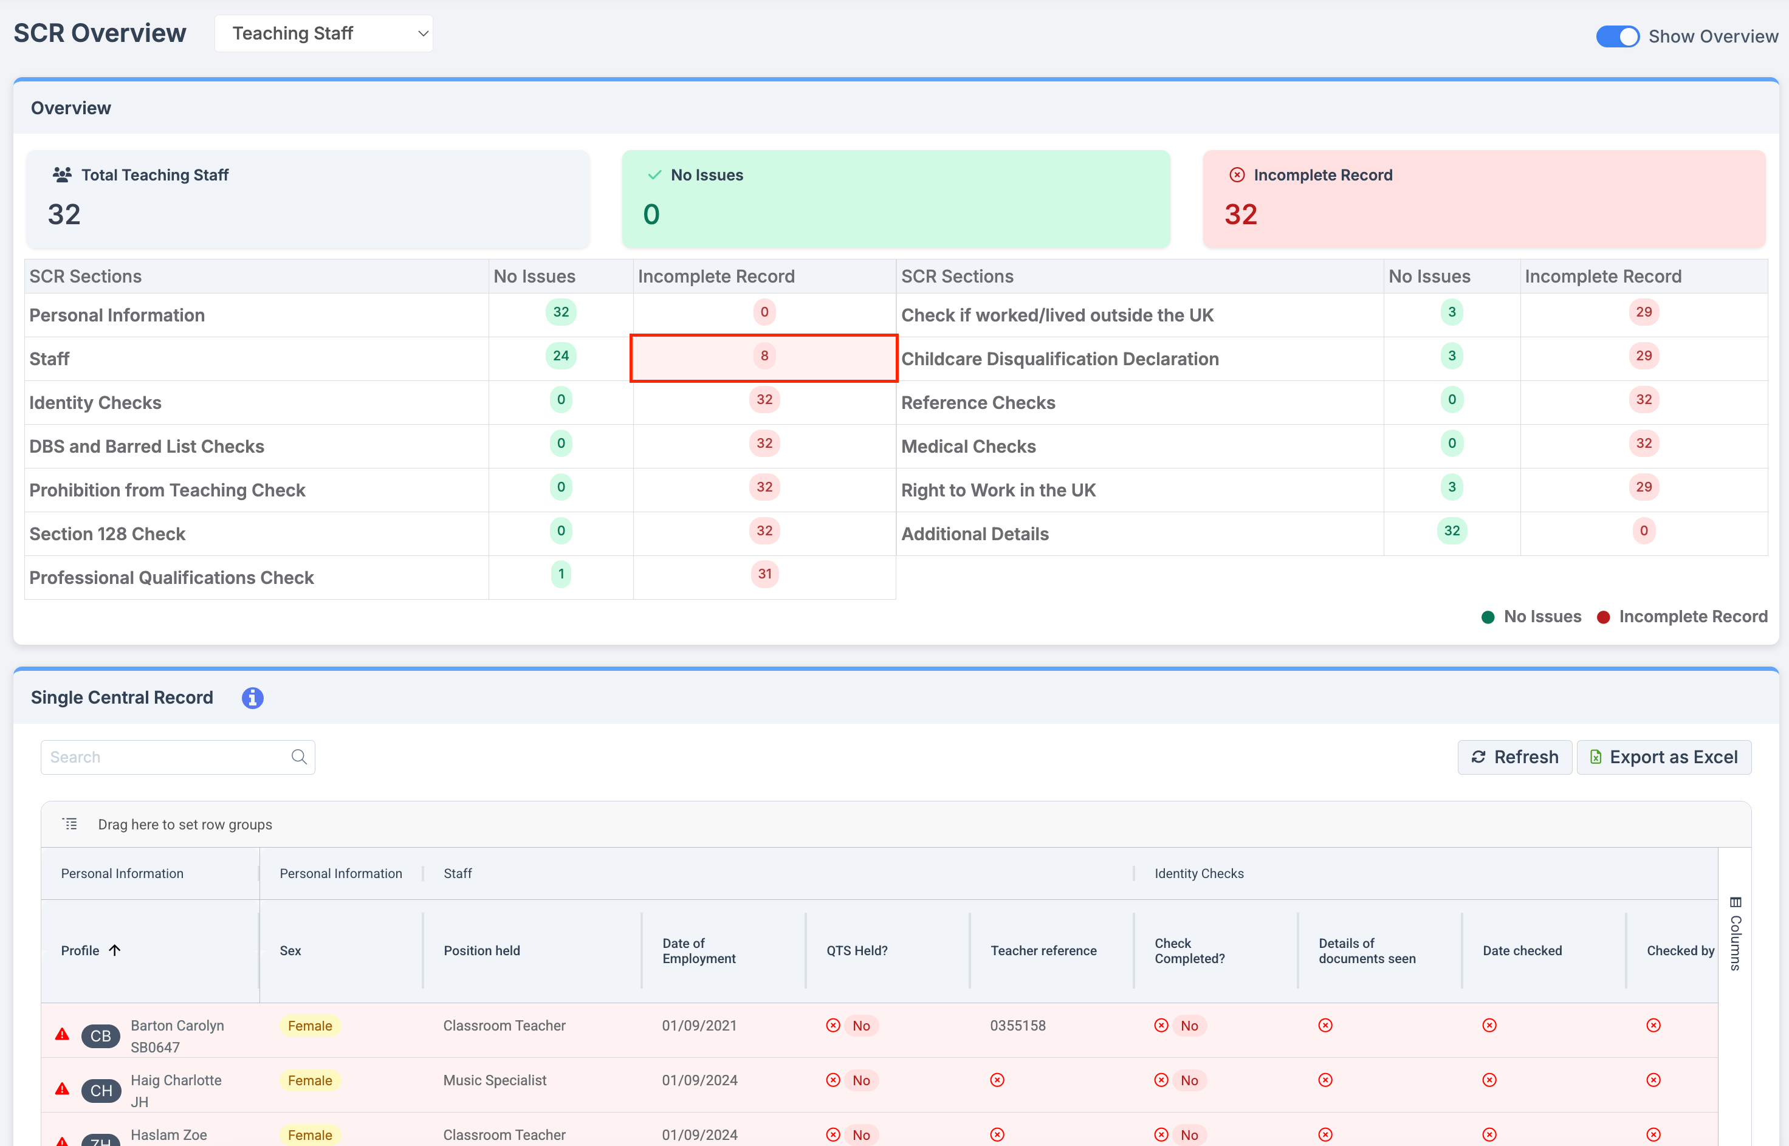Open the Teaching Staff dropdown
The image size is (1789, 1146).
coord(324,33)
